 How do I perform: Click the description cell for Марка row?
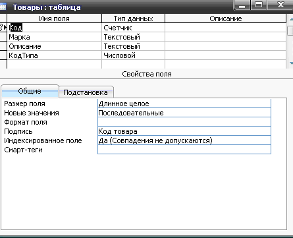pyautogui.click(x=225, y=37)
